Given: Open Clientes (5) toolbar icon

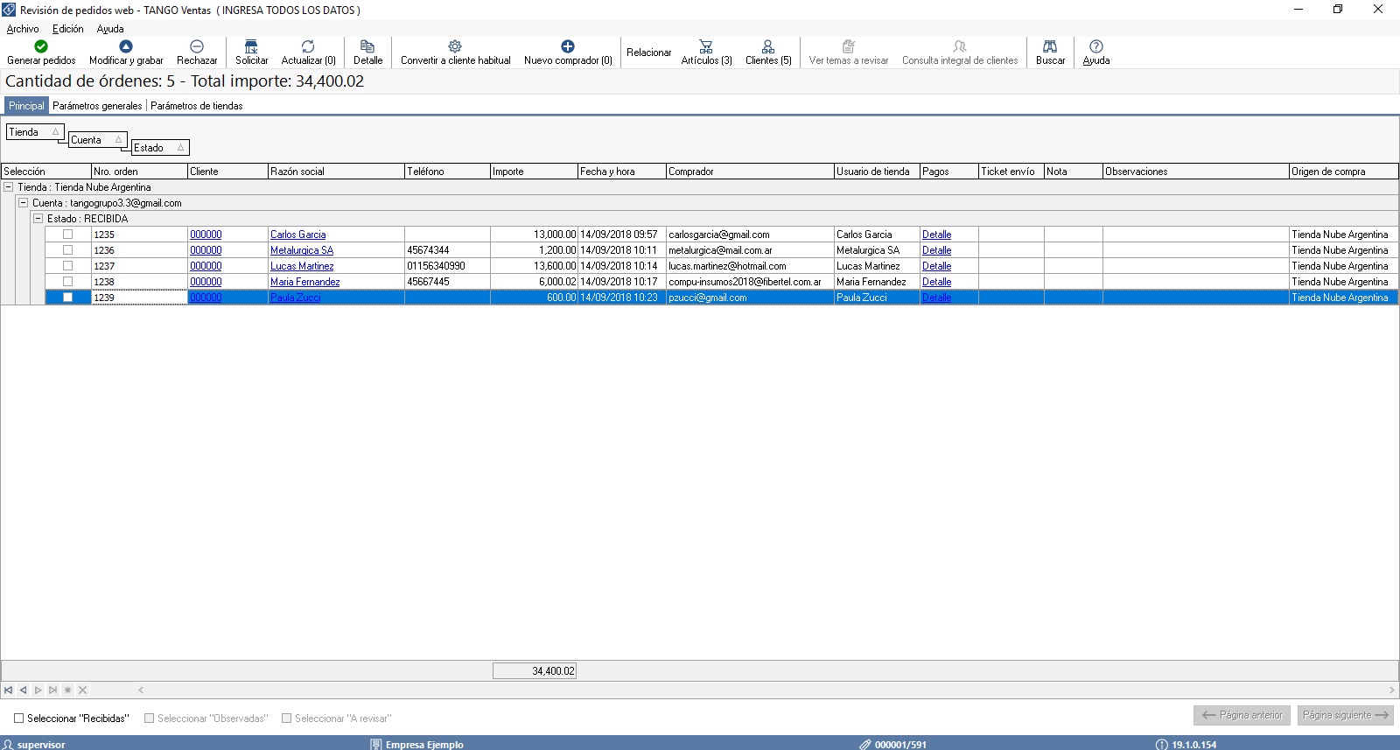Looking at the screenshot, I should pyautogui.click(x=768, y=46).
